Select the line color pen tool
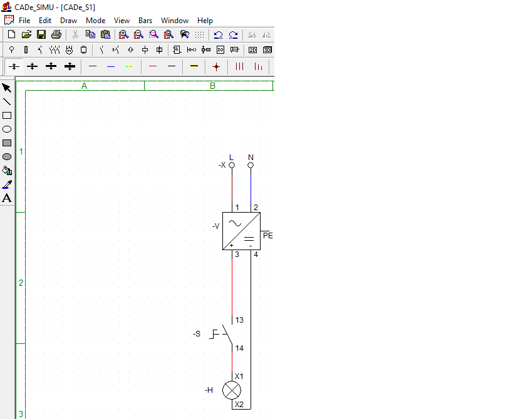Viewport: 513px width, 419px height. click(x=7, y=184)
